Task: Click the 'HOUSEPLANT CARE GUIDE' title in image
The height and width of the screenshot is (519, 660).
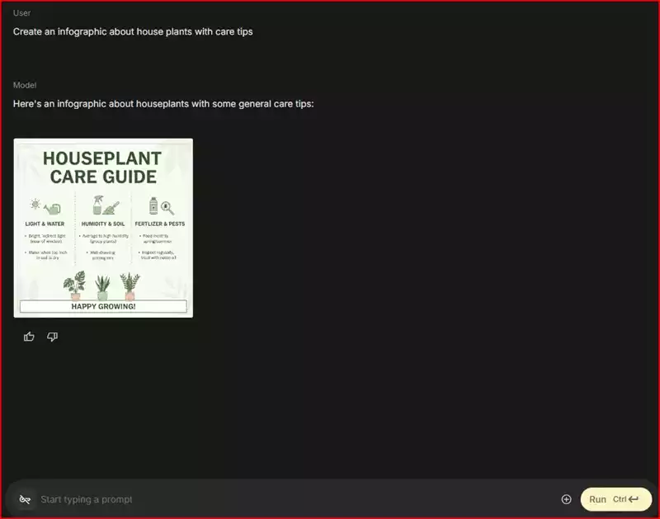Action: click(103, 167)
